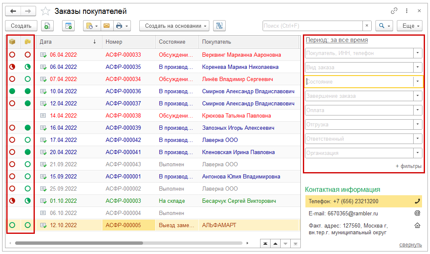
Task: Open the Еще menu
Action: (410, 26)
